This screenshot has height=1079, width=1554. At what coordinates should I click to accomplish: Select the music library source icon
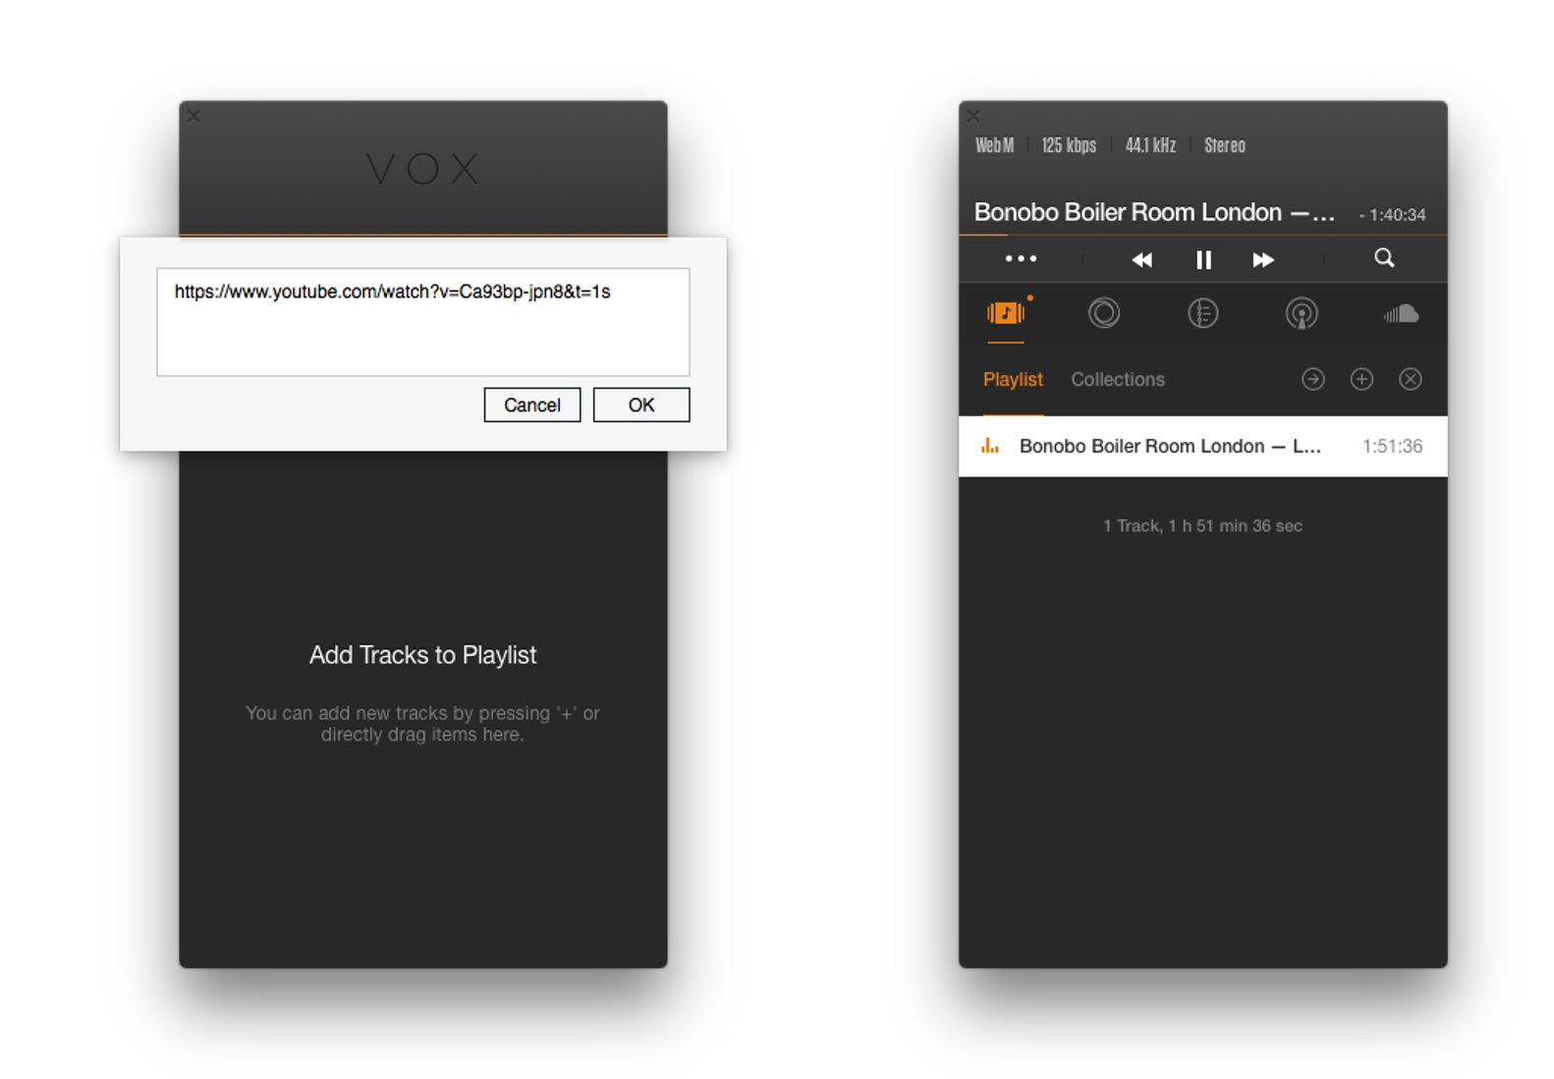[1006, 313]
